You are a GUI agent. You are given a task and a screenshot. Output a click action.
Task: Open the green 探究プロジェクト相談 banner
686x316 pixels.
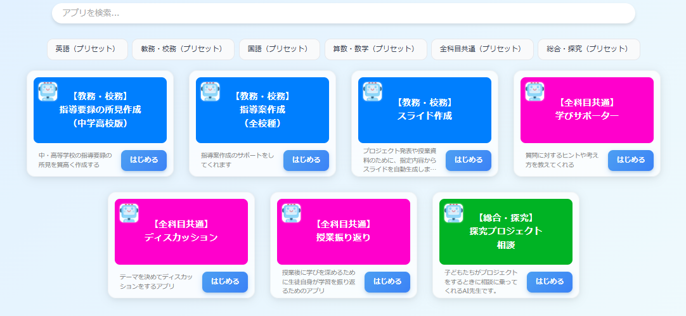click(x=506, y=232)
